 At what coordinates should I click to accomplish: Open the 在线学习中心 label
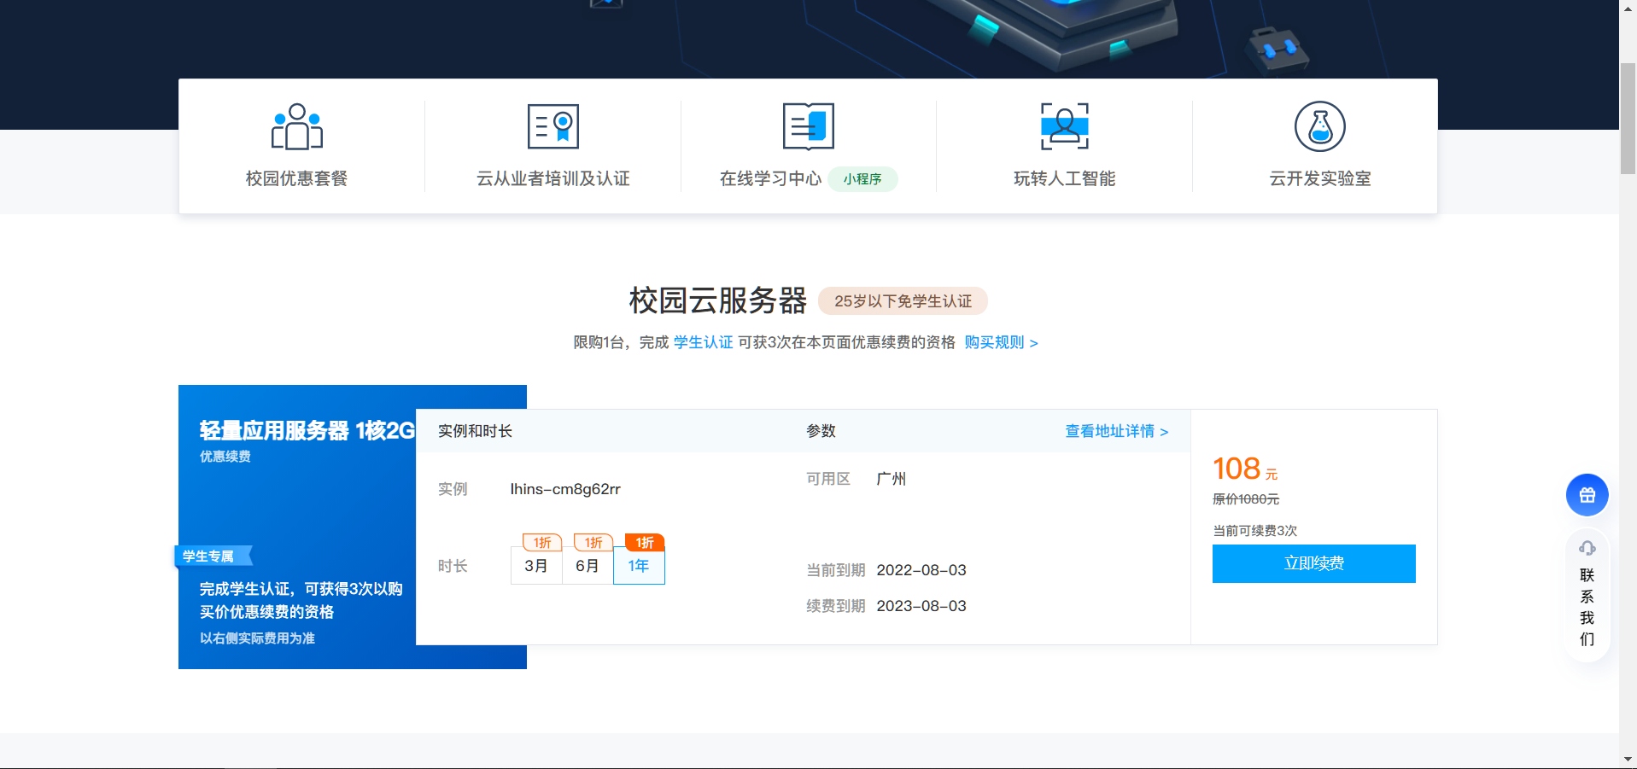click(x=770, y=178)
